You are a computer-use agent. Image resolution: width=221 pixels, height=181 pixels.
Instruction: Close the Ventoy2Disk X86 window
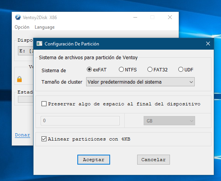[170, 17]
